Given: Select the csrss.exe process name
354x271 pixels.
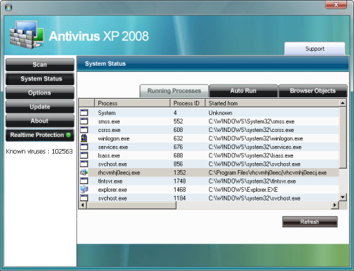Looking at the screenshot, I should tap(109, 130).
